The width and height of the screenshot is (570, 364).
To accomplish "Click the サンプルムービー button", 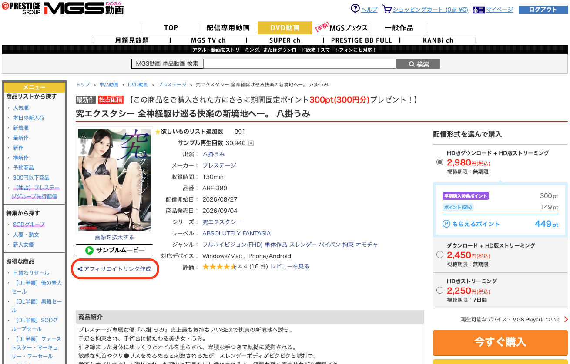I will [x=114, y=250].
